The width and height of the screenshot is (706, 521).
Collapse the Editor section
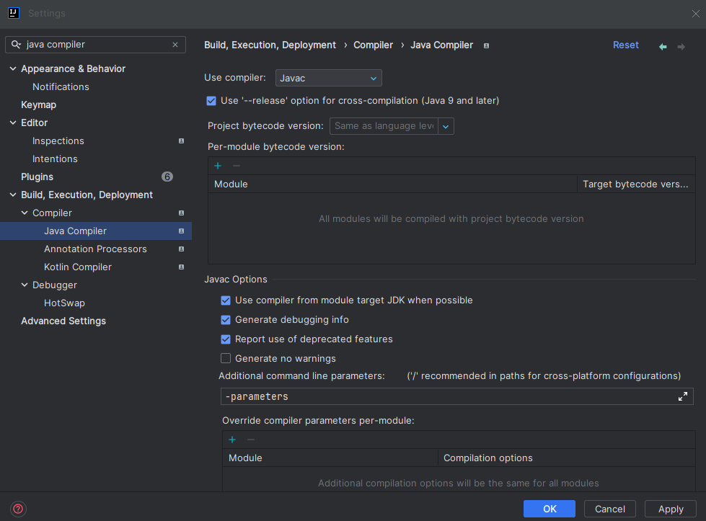click(x=13, y=123)
